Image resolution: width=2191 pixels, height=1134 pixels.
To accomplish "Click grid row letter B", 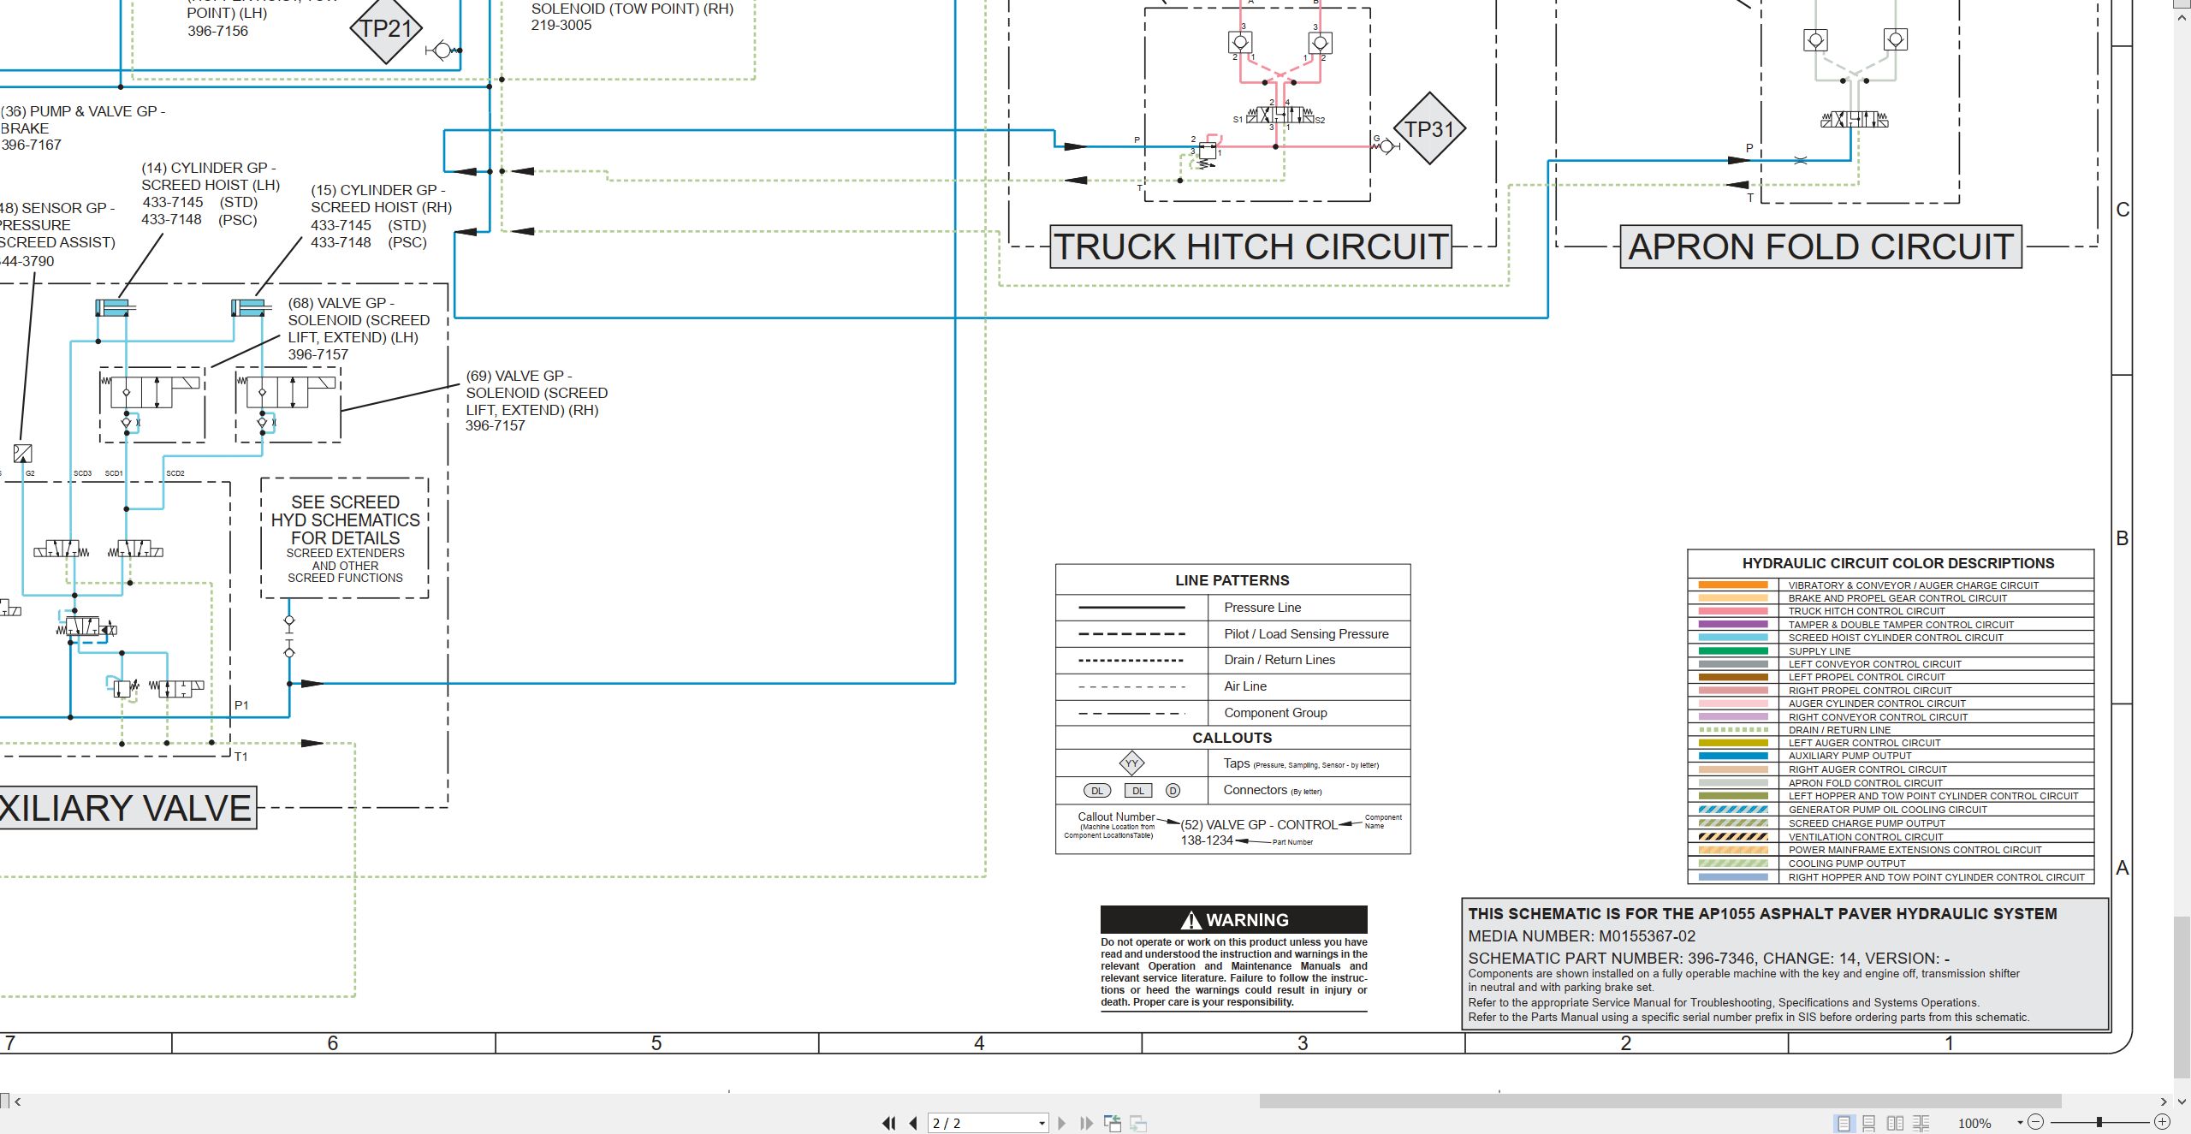I will point(2122,538).
